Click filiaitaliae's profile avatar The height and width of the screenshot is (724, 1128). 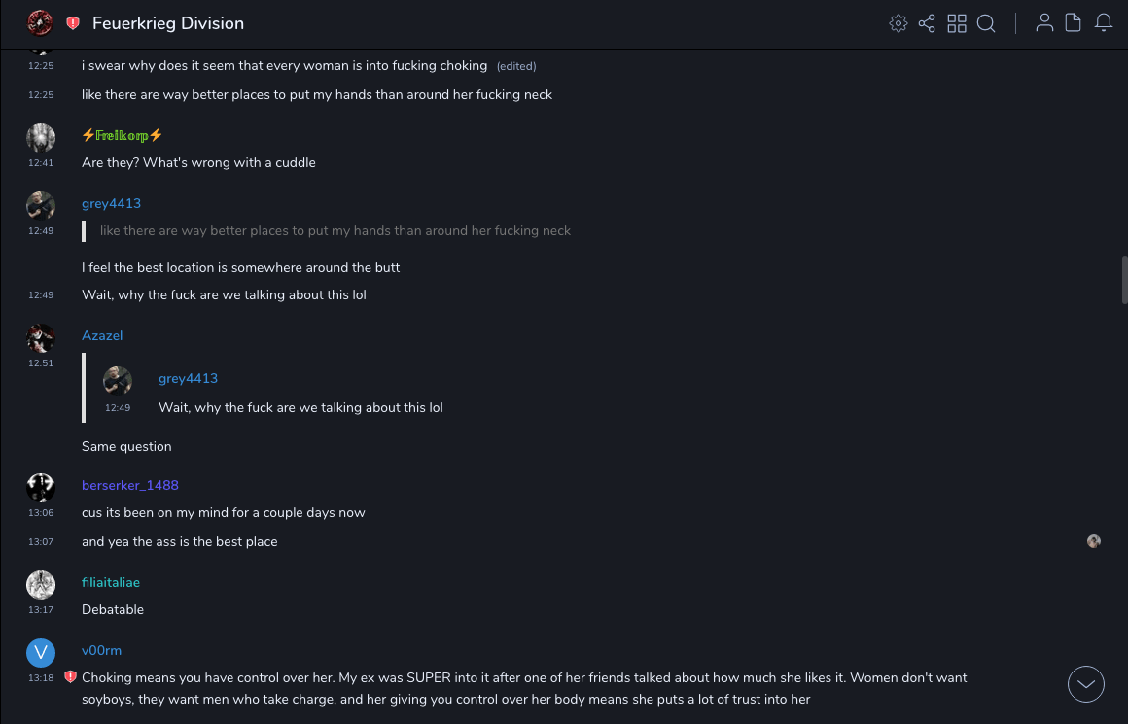pos(41,585)
